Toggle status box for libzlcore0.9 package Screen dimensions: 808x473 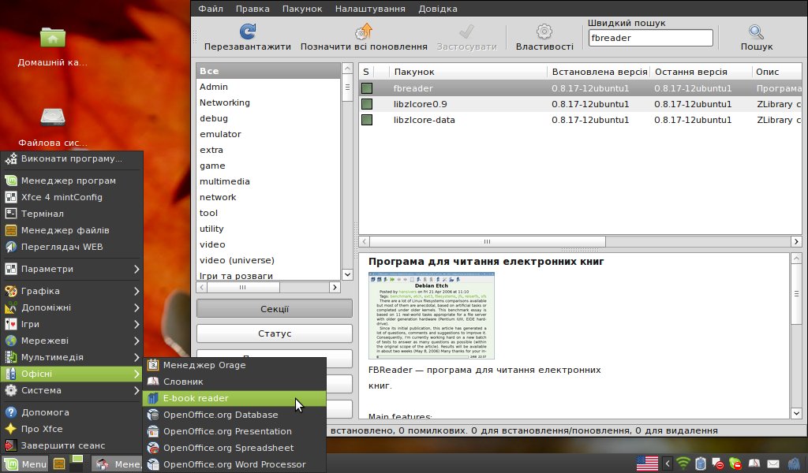click(367, 104)
